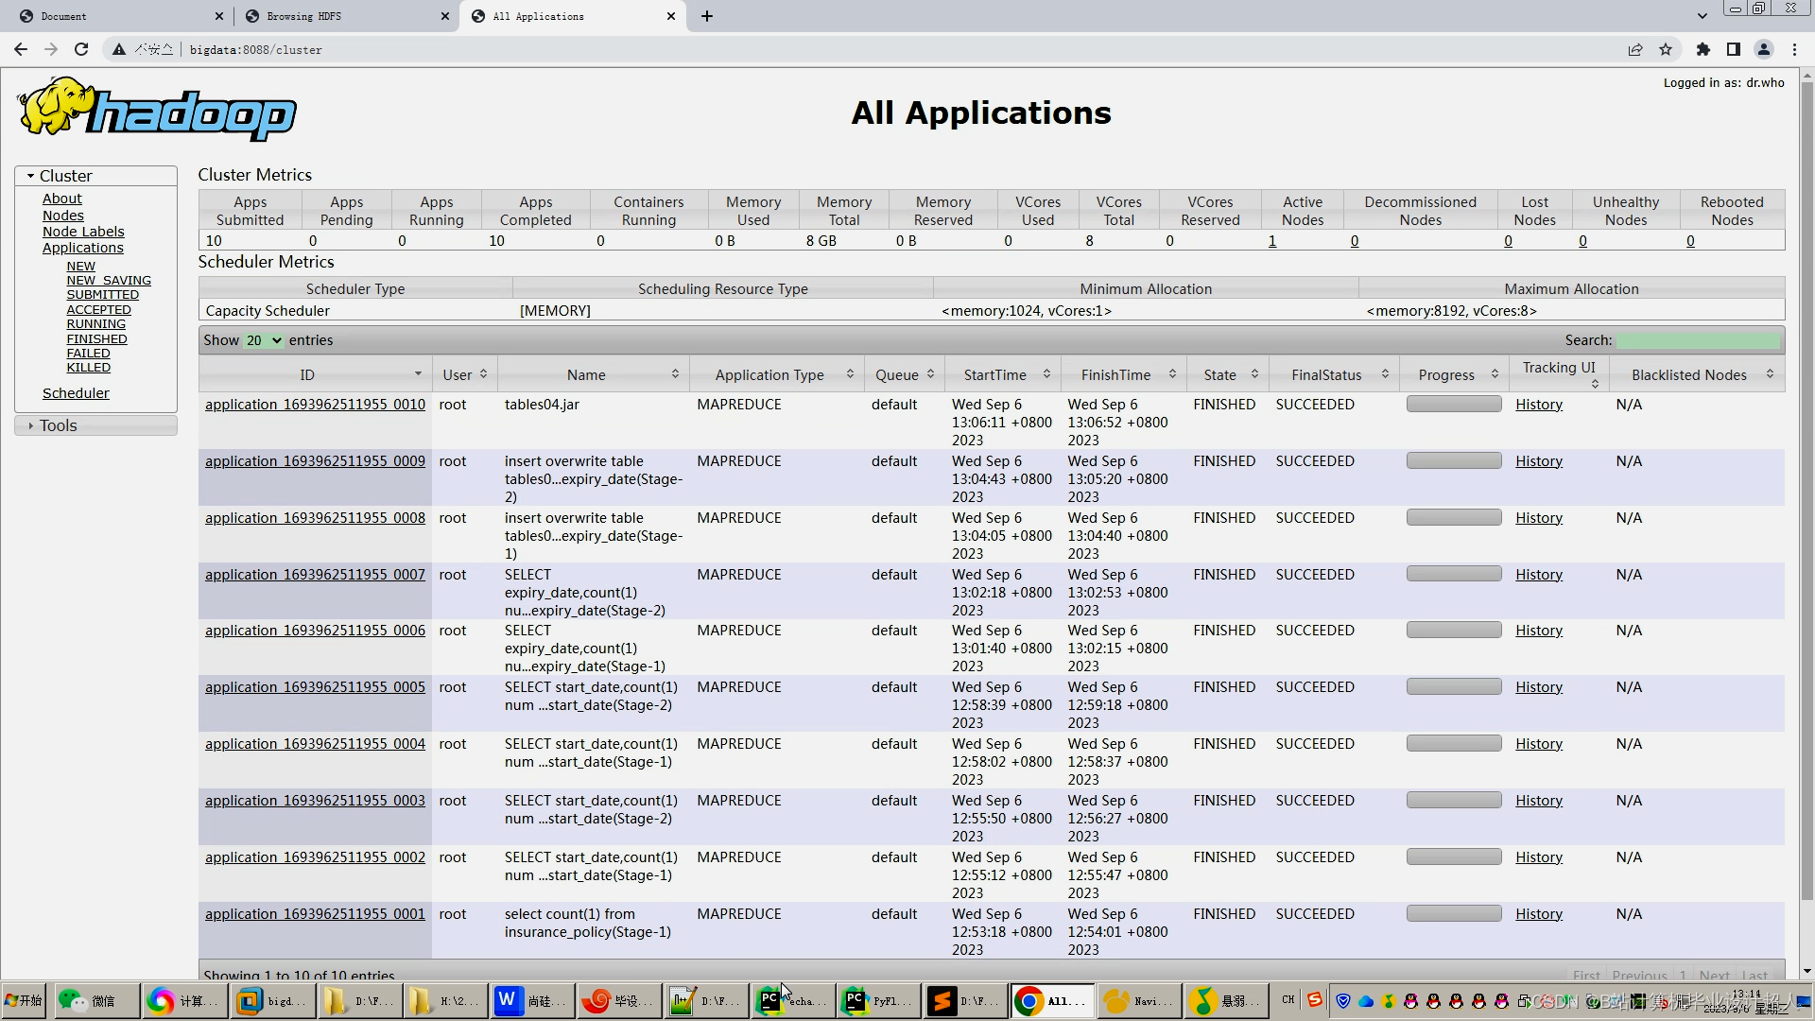
Task: Expand the Tools sidebar section
Action: pos(59,425)
